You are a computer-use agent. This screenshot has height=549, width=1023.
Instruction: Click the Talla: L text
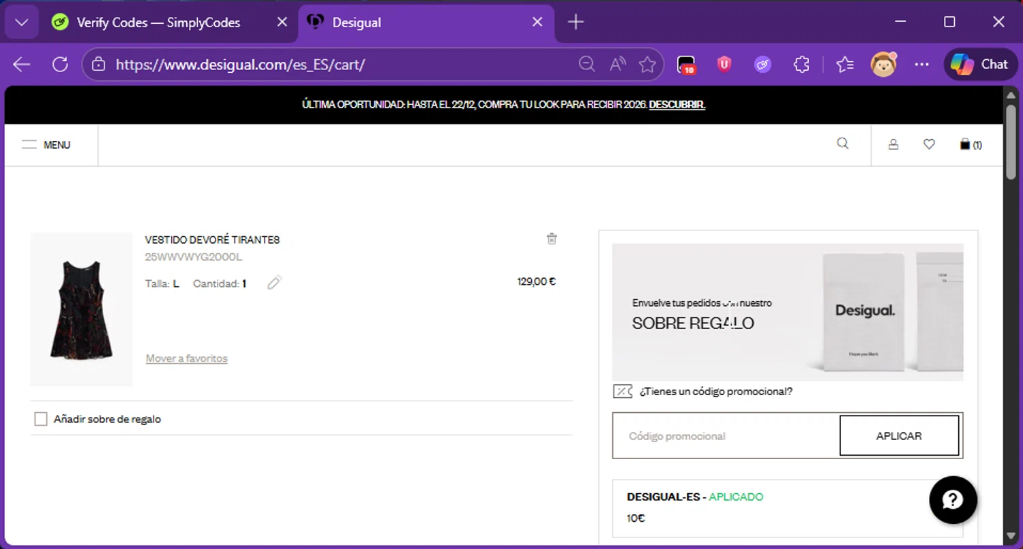[x=162, y=283]
